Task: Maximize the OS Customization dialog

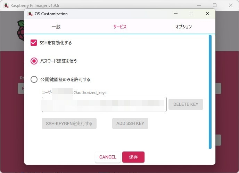Action: 191,14
